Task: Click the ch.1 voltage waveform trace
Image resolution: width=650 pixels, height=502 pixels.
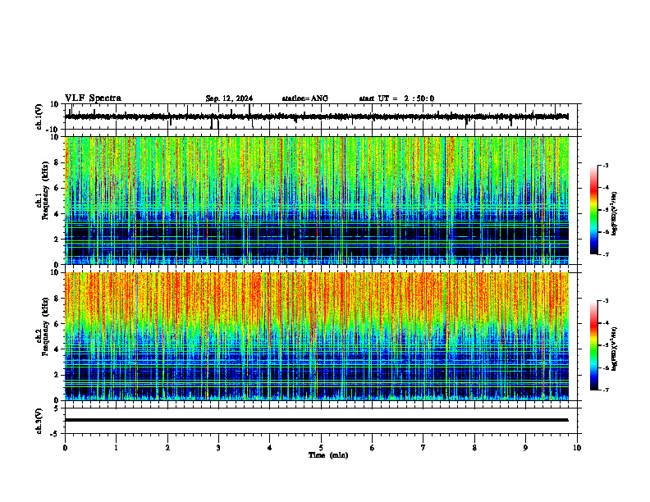Action: [x=317, y=116]
